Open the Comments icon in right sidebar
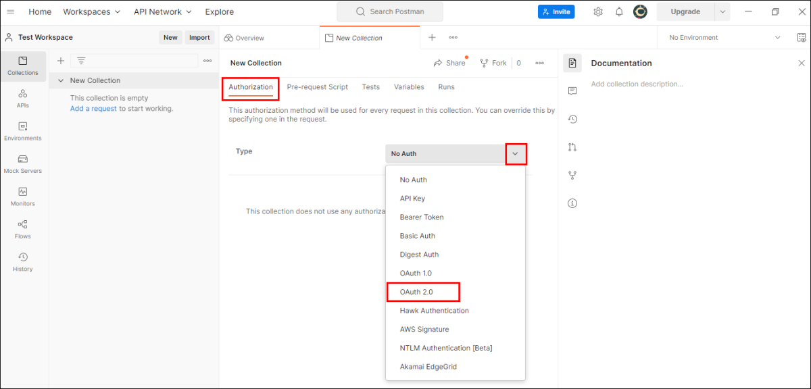The width and height of the screenshot is (811, 389). (572, 91)
